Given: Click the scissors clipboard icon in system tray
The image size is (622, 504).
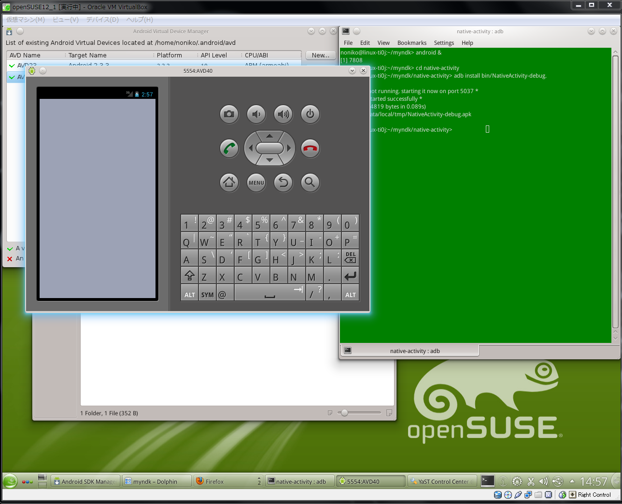Looking at the screenshot, I should point(531,481).
